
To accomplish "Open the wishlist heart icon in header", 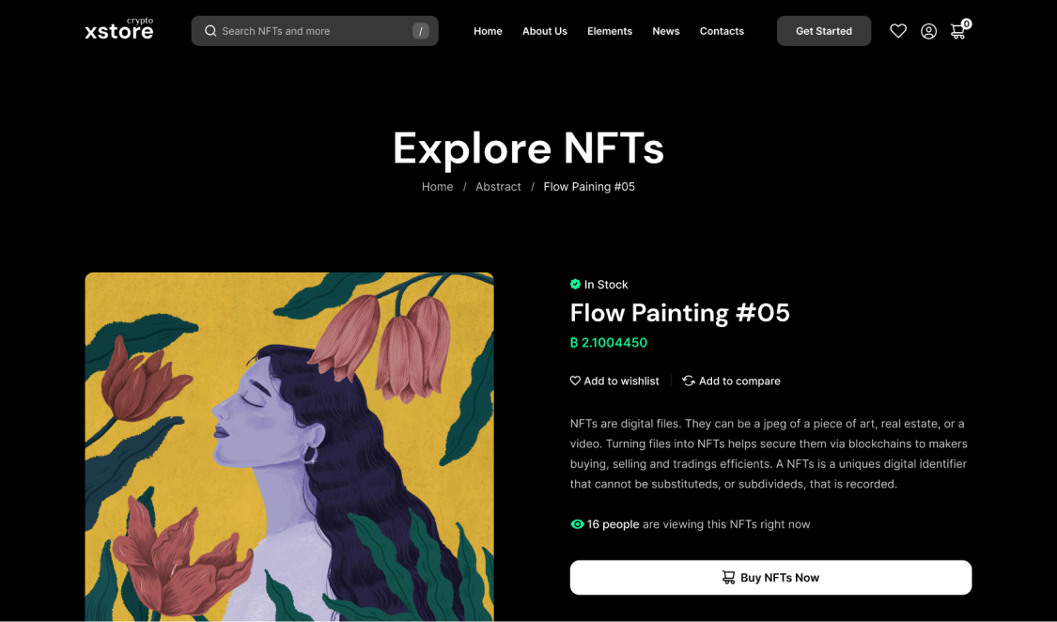I will coord(898,31).
